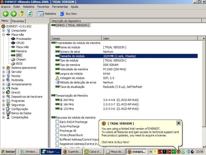This screenshot has width=206, height=155.
Task: Click 'Click here to Buy Now!' link
Action: click(x=115, y=142)
